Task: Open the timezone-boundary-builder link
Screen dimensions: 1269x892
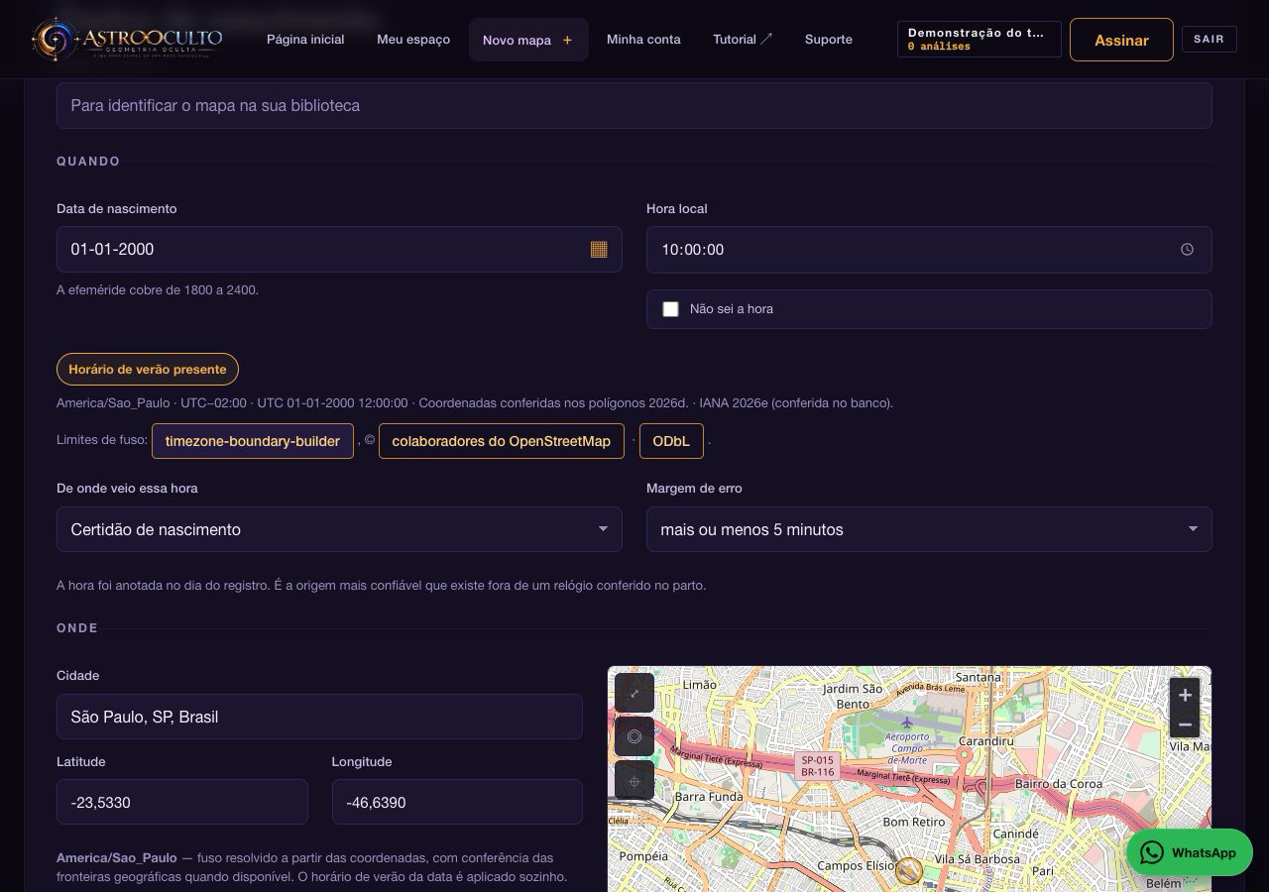Action: [x=253, y=441]
